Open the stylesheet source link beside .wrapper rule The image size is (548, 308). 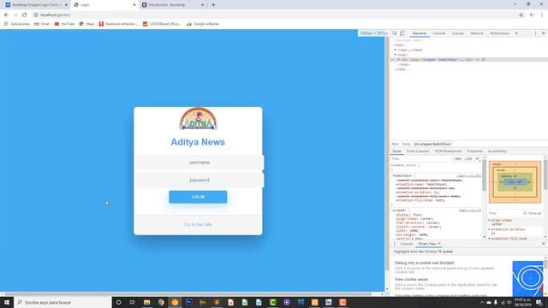click(470, 210)
